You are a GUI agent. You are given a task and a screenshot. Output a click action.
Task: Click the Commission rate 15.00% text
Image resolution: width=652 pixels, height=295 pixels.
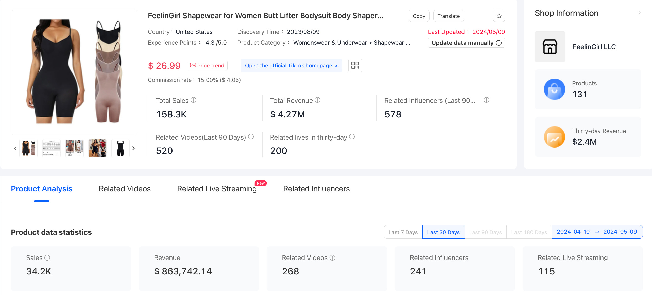[x=219, y=80]
